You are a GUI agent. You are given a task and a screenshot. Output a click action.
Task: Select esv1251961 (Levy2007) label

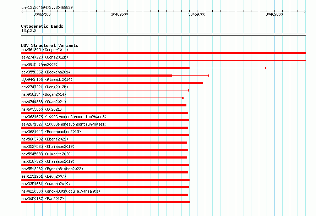pyautogui.click(x=44, y=176)
